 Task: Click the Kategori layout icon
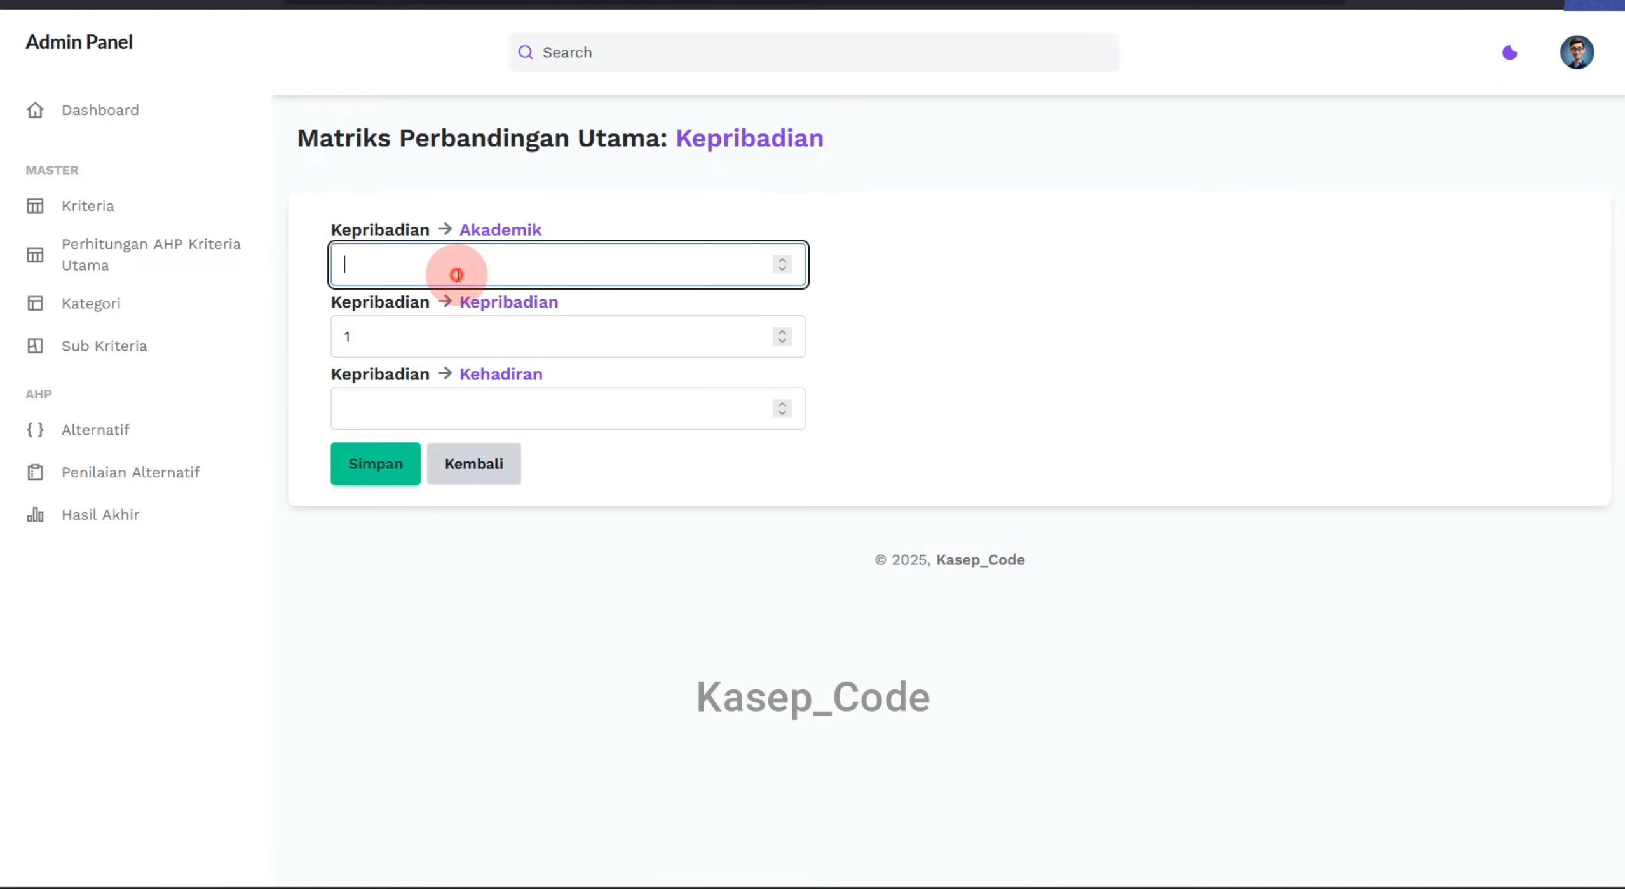tap(35, 303)
